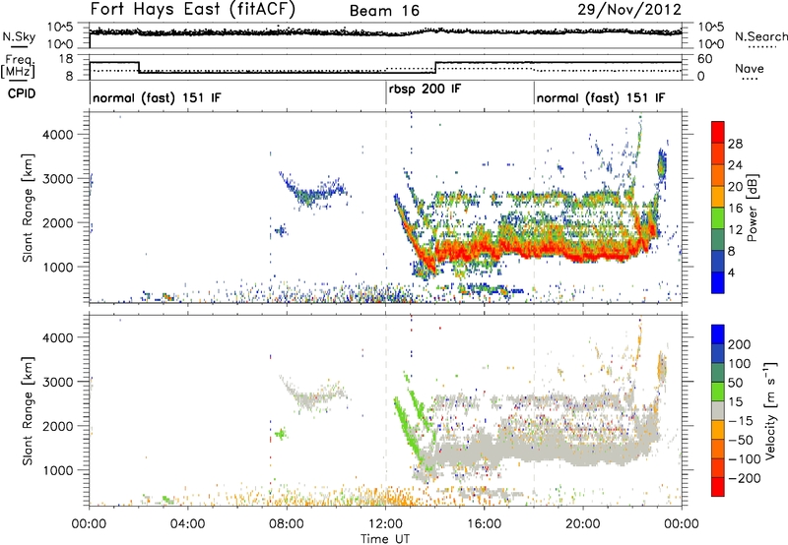Screen dimensions: 788x545
Task: Click the '16:00' time tick label
Action: (485, 524)
